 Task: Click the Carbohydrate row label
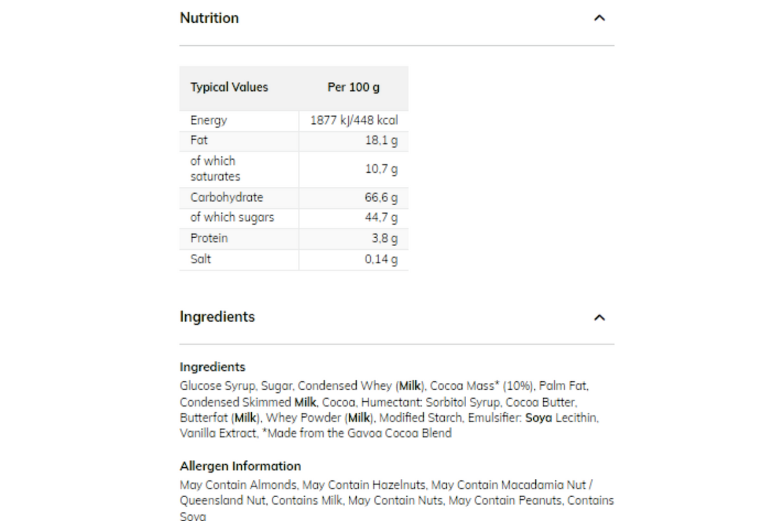click(227, 198)
